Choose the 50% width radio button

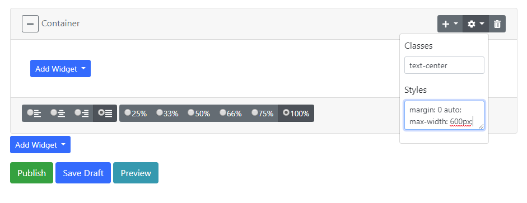(x=199, y=113)
